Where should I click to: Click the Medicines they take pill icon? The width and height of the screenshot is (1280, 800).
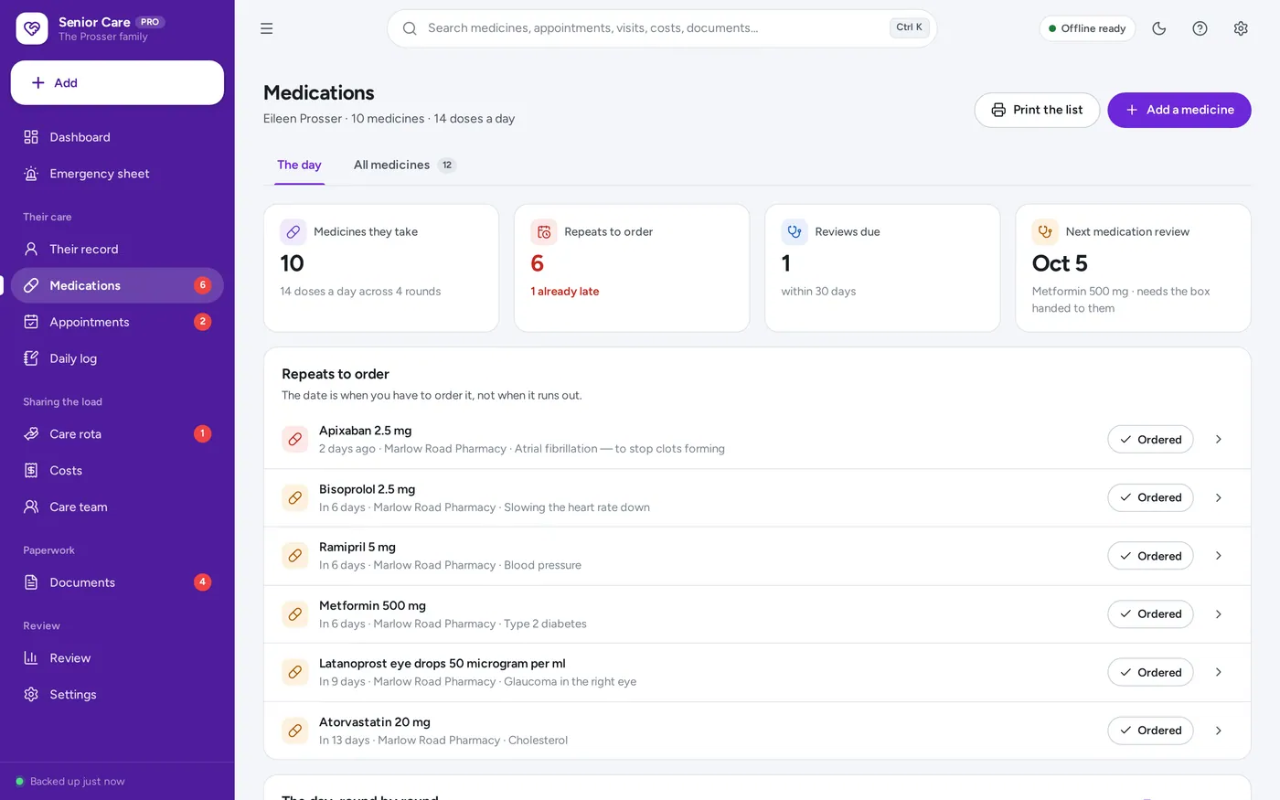tap(293, 232)
